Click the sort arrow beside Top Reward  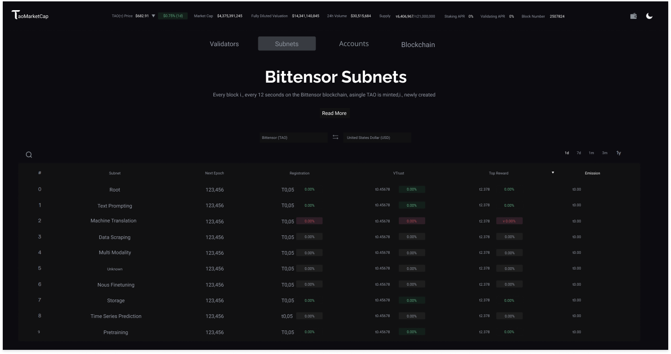click(553, 173)
